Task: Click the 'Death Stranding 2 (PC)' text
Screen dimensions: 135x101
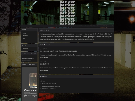Action: click(x=28, y=59)
